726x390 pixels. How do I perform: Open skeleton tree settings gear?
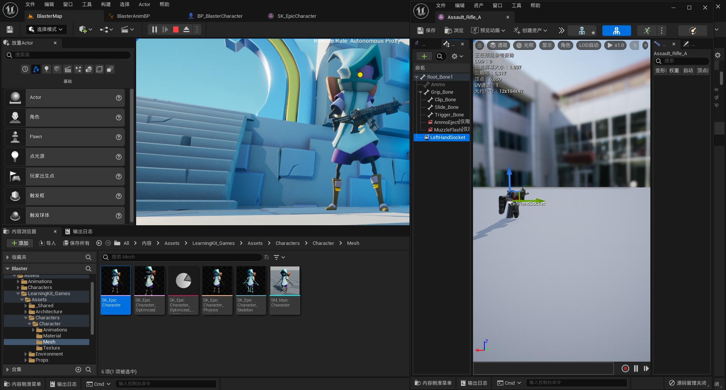click(457, 56)
